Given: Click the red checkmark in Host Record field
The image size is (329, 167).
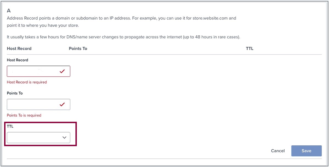Looking at the screenshot, I should [x=62, y=71].
